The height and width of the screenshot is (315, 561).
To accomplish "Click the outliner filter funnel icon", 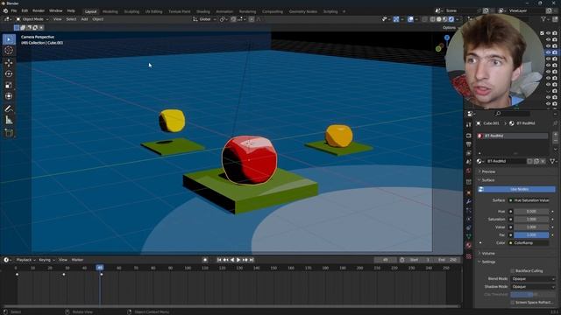I will (543, 19).
